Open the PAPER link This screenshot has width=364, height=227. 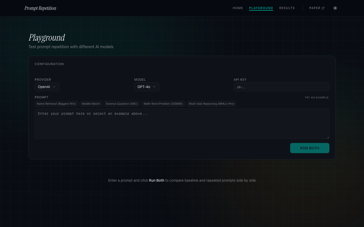tap(315, 8)
